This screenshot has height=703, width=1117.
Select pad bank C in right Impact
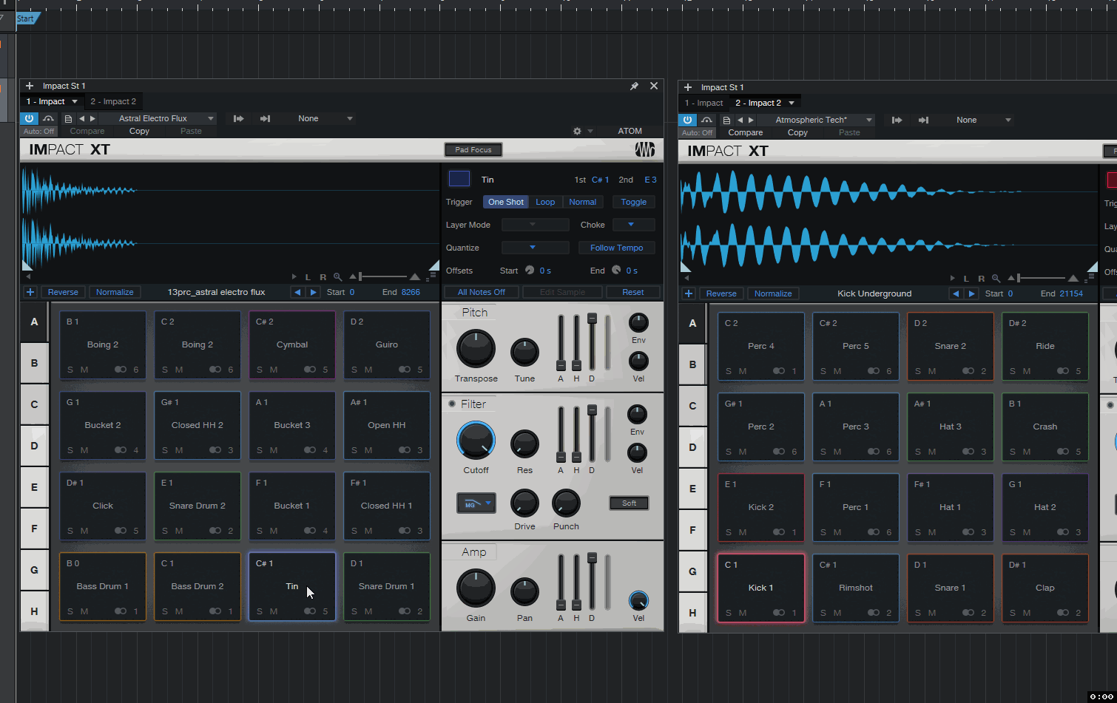coord(692,406)
